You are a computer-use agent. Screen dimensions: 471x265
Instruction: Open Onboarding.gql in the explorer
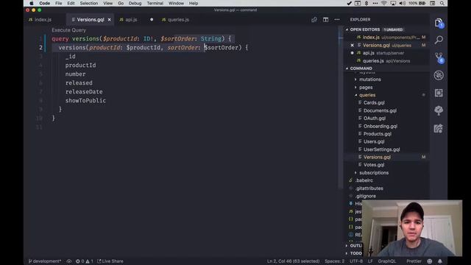(380, 126)
